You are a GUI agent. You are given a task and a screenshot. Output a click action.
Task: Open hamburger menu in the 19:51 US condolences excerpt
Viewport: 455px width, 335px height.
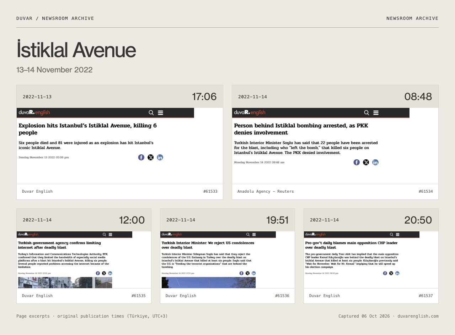tap(254, 235)
